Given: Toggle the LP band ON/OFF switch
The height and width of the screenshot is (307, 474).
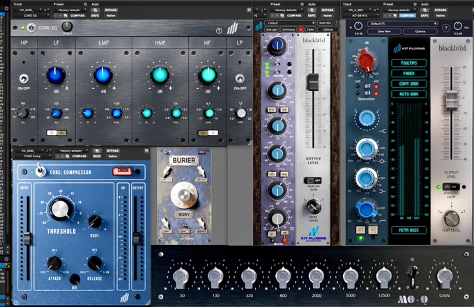Looking at the screenshot, I should pos(240,79).
